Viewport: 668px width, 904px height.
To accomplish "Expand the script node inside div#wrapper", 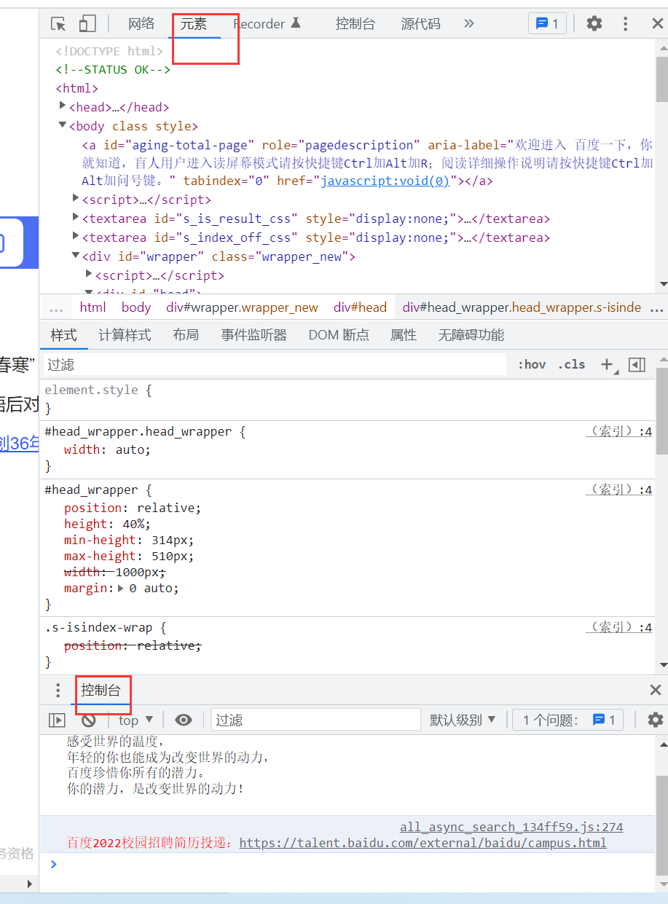I will 89,274.
